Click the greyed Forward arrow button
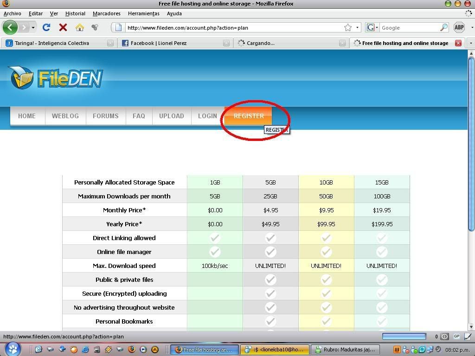 pos(24,27)
